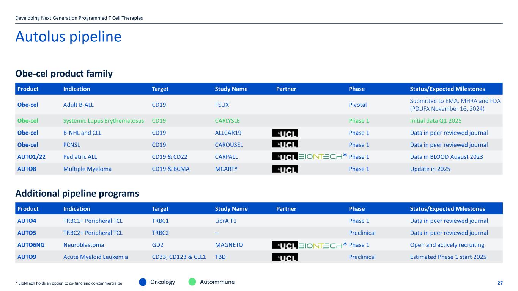Click the BioNTech footnote text at bottom
Screen dimensions: 518x291
(x=69, y=283)
